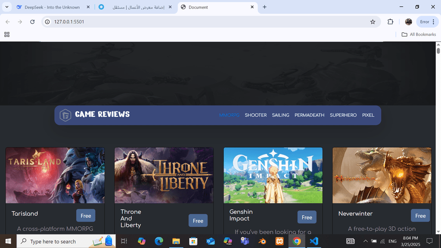Viewport: 441px width, 248px height.
Task: Click the Free badge on Genshin Impact
Action: (307, 217)
